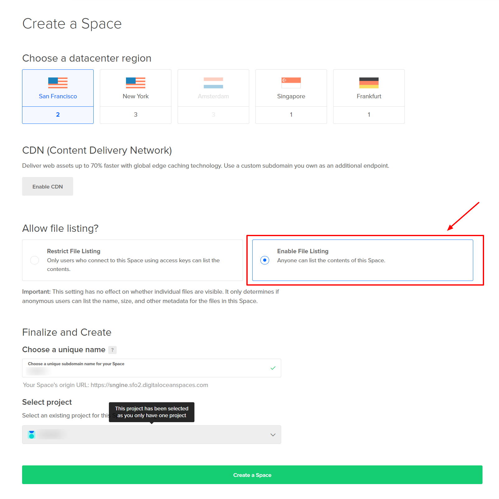499x499 pixels.
Task: Click the New York flag icon
Action: coord(136,83)
